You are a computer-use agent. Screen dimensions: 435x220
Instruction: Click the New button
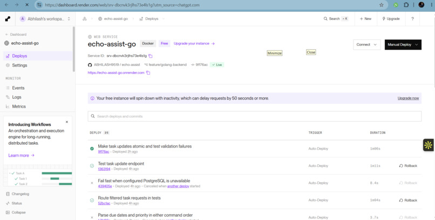365,19
